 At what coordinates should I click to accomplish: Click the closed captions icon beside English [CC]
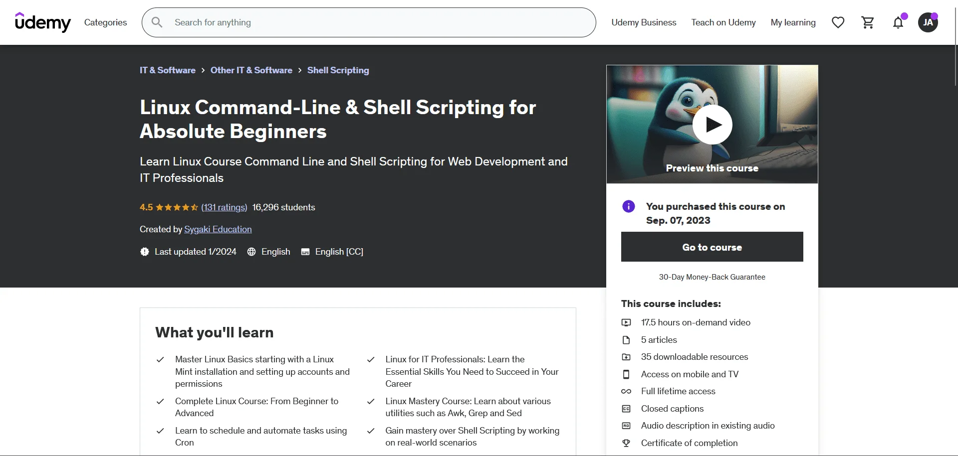tap(305, 252)
